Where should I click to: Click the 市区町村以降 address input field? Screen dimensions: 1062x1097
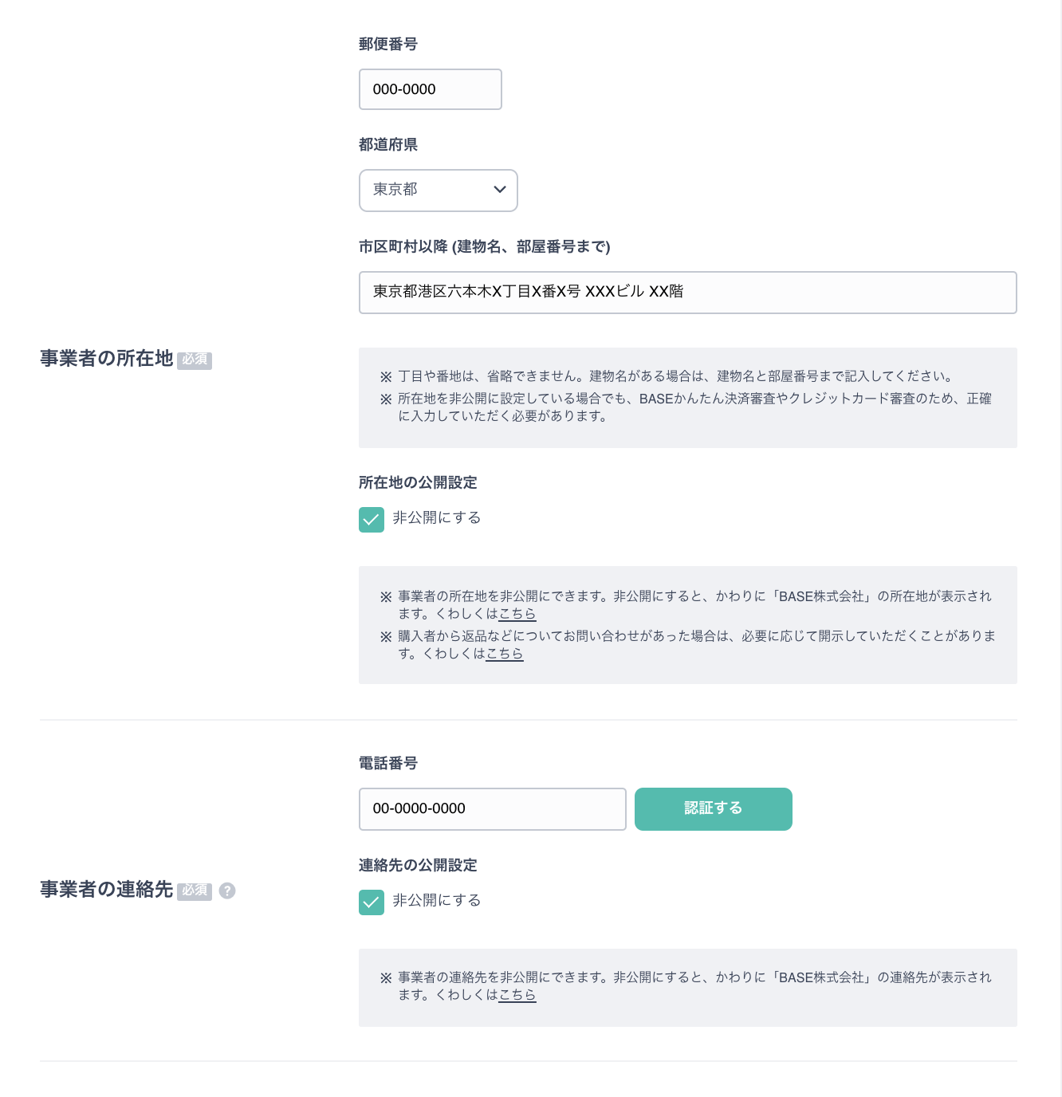click(687, 293)
